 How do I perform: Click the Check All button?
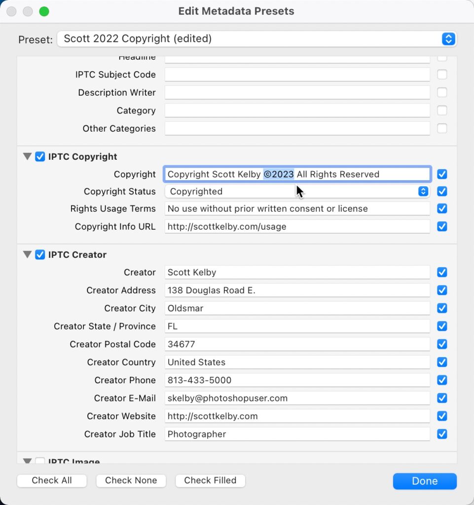pyautogui.click(x=52, y=480)
